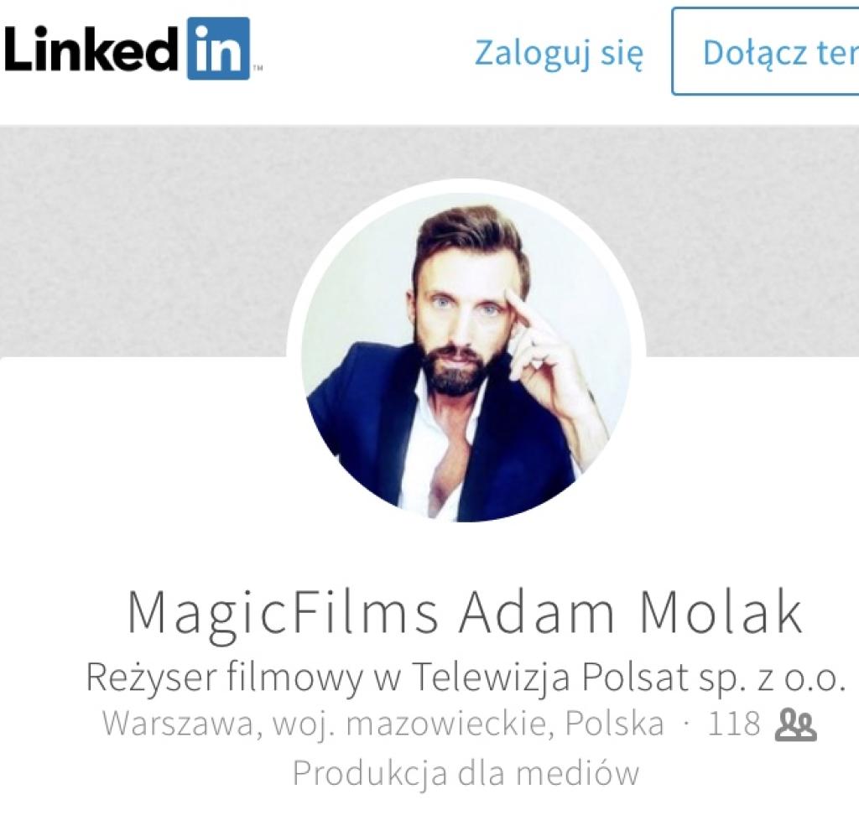Click the word 'Polska' in the location
859x815 pixels.
click(x=615, y=724)
